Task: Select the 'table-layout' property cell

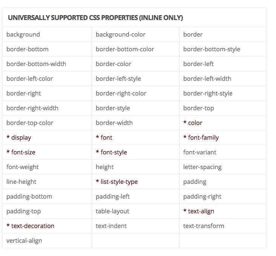Action: click(x=135, y=211)
